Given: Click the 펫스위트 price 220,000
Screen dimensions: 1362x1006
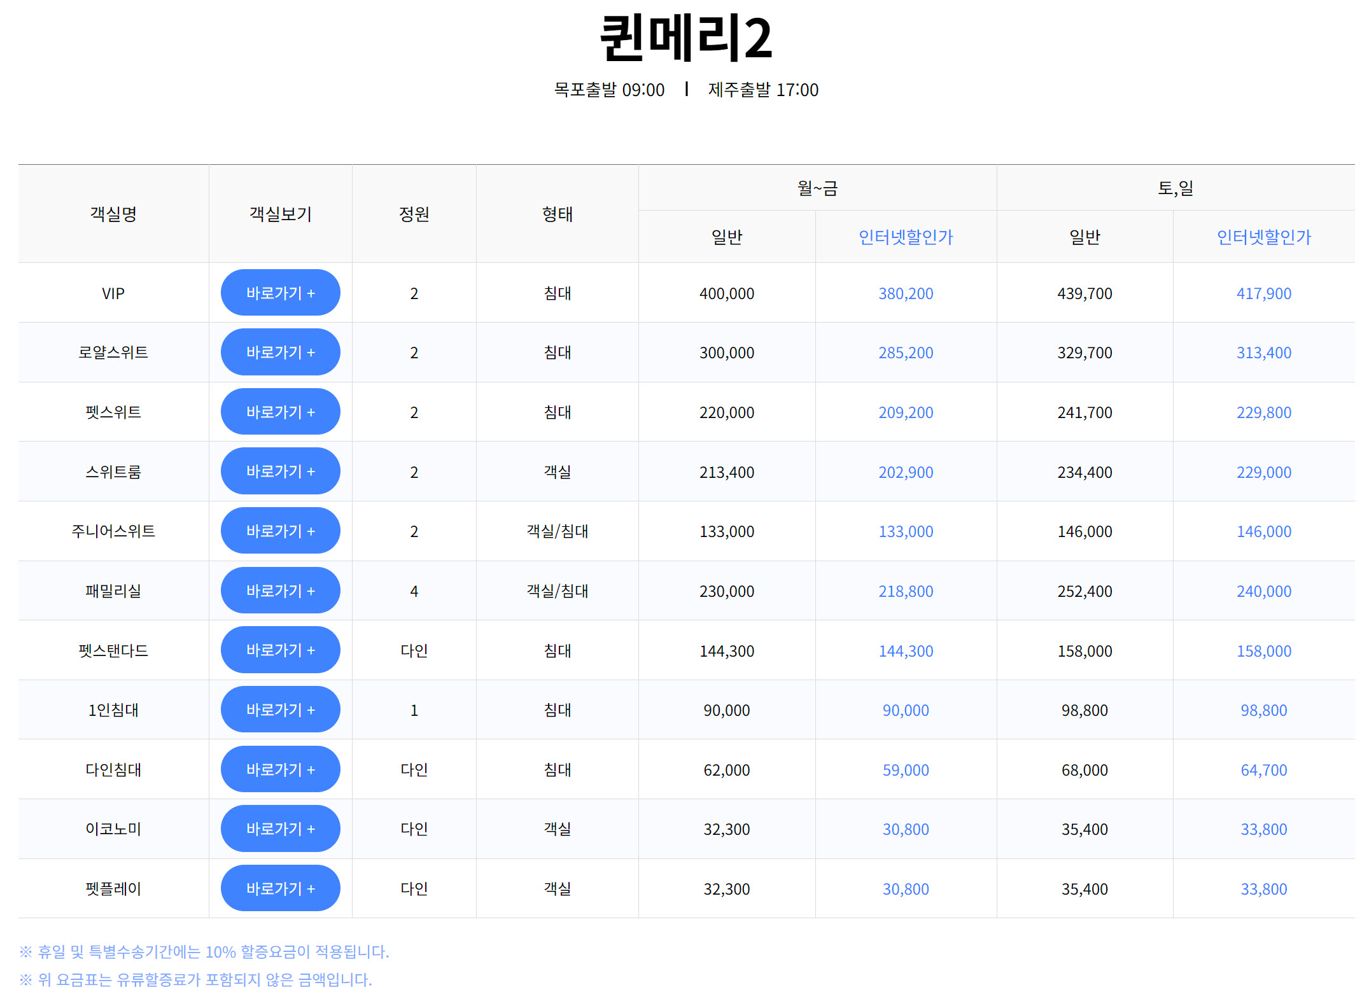Looking at the screenshot, I should (x=727, y=412).
